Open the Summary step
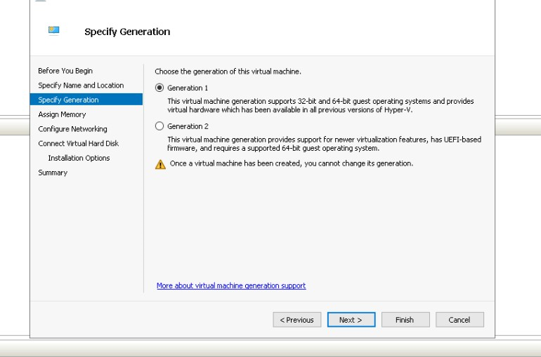 (53, 173)
